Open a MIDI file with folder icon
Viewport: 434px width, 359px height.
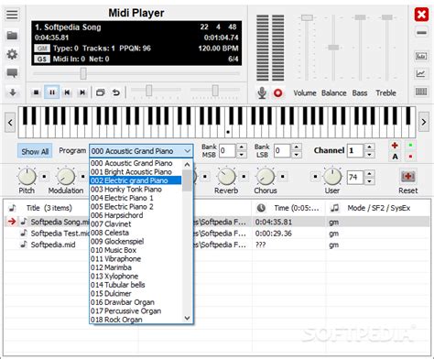(12, 35)
